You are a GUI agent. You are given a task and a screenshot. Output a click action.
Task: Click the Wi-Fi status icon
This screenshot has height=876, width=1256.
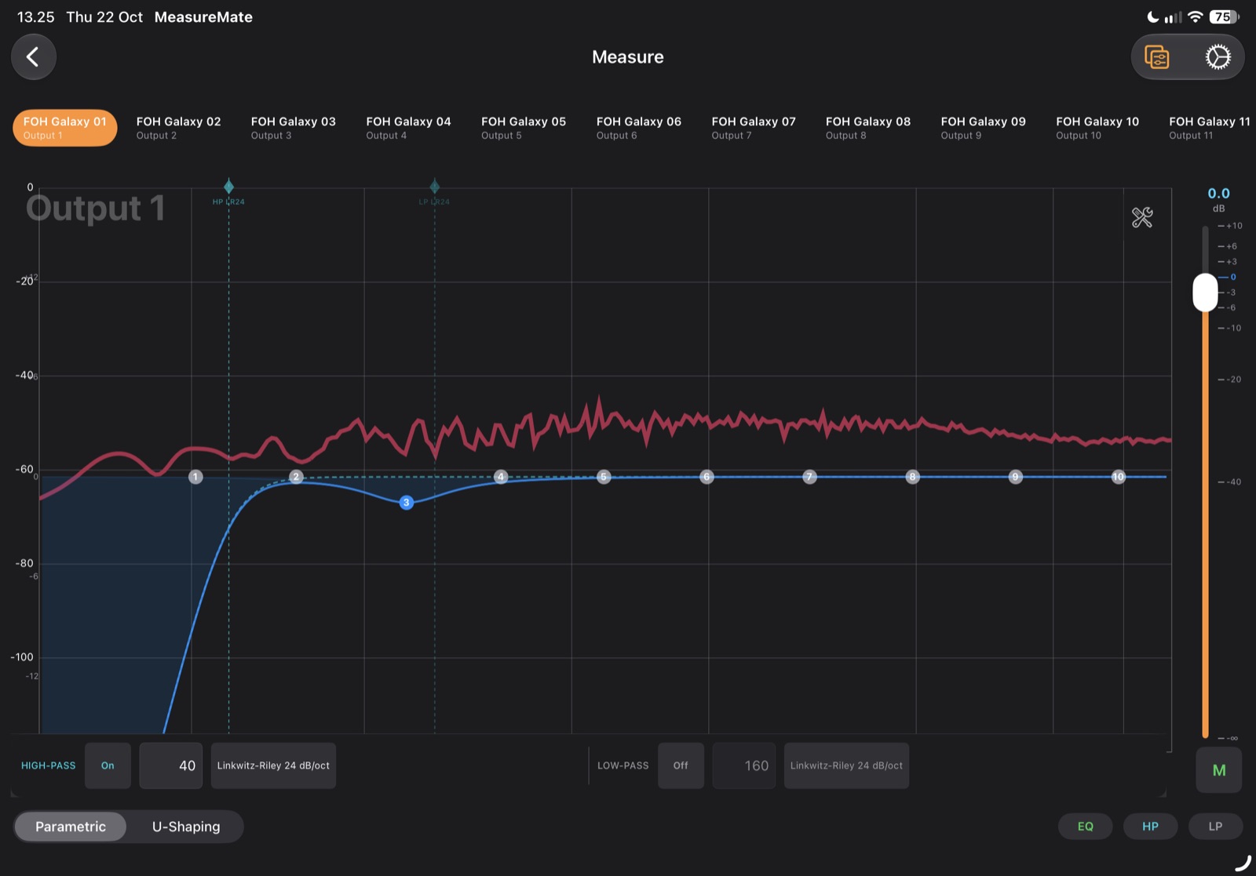coord(1195,16)
